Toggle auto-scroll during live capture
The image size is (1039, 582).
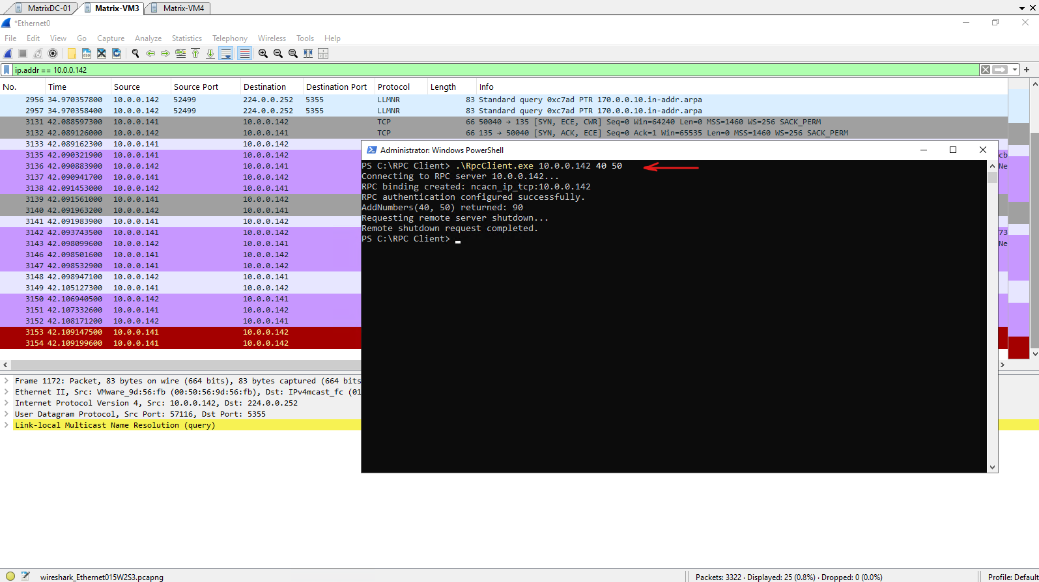coord(226,53)
